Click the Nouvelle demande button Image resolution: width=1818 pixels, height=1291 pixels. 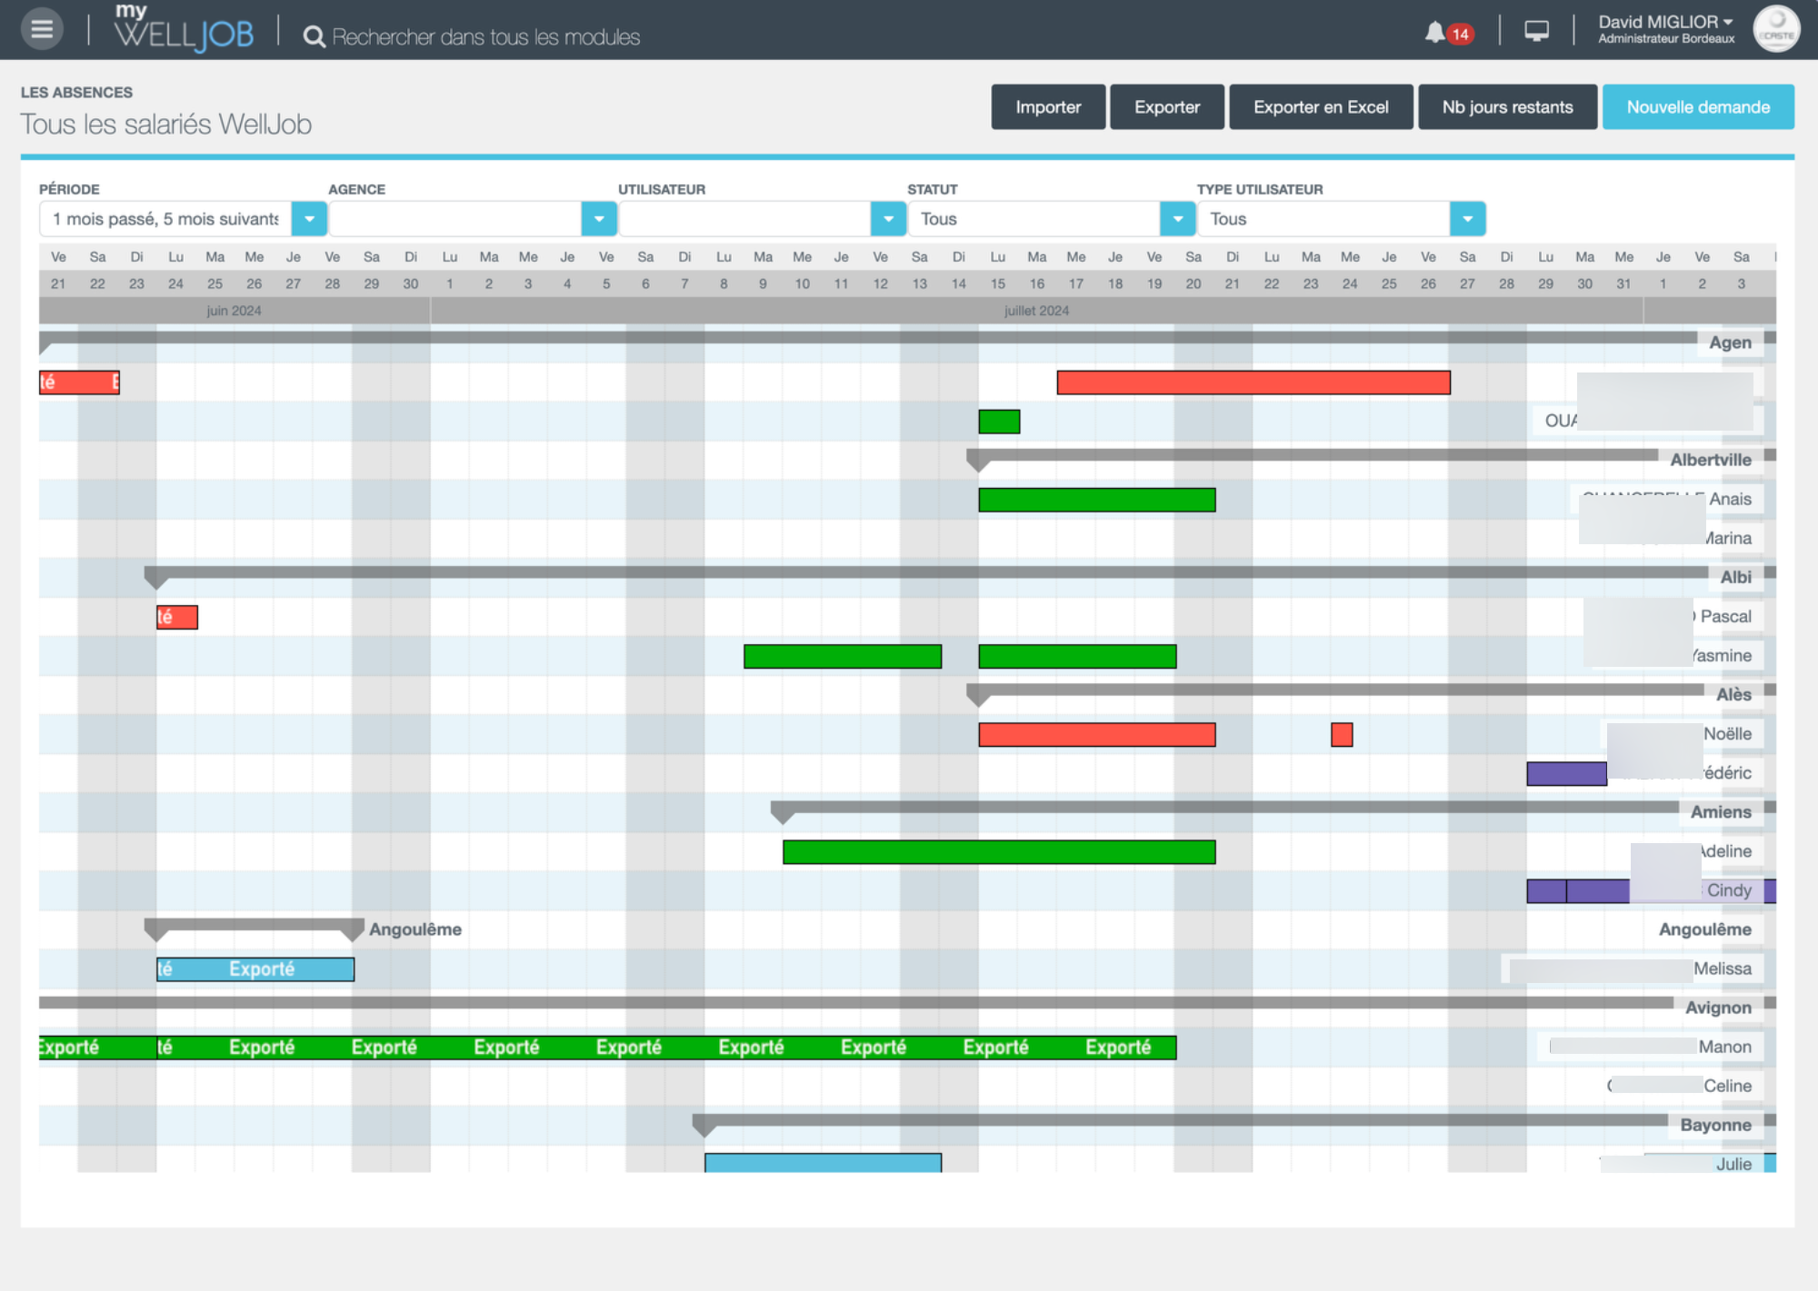click(x=1697, y=107)
